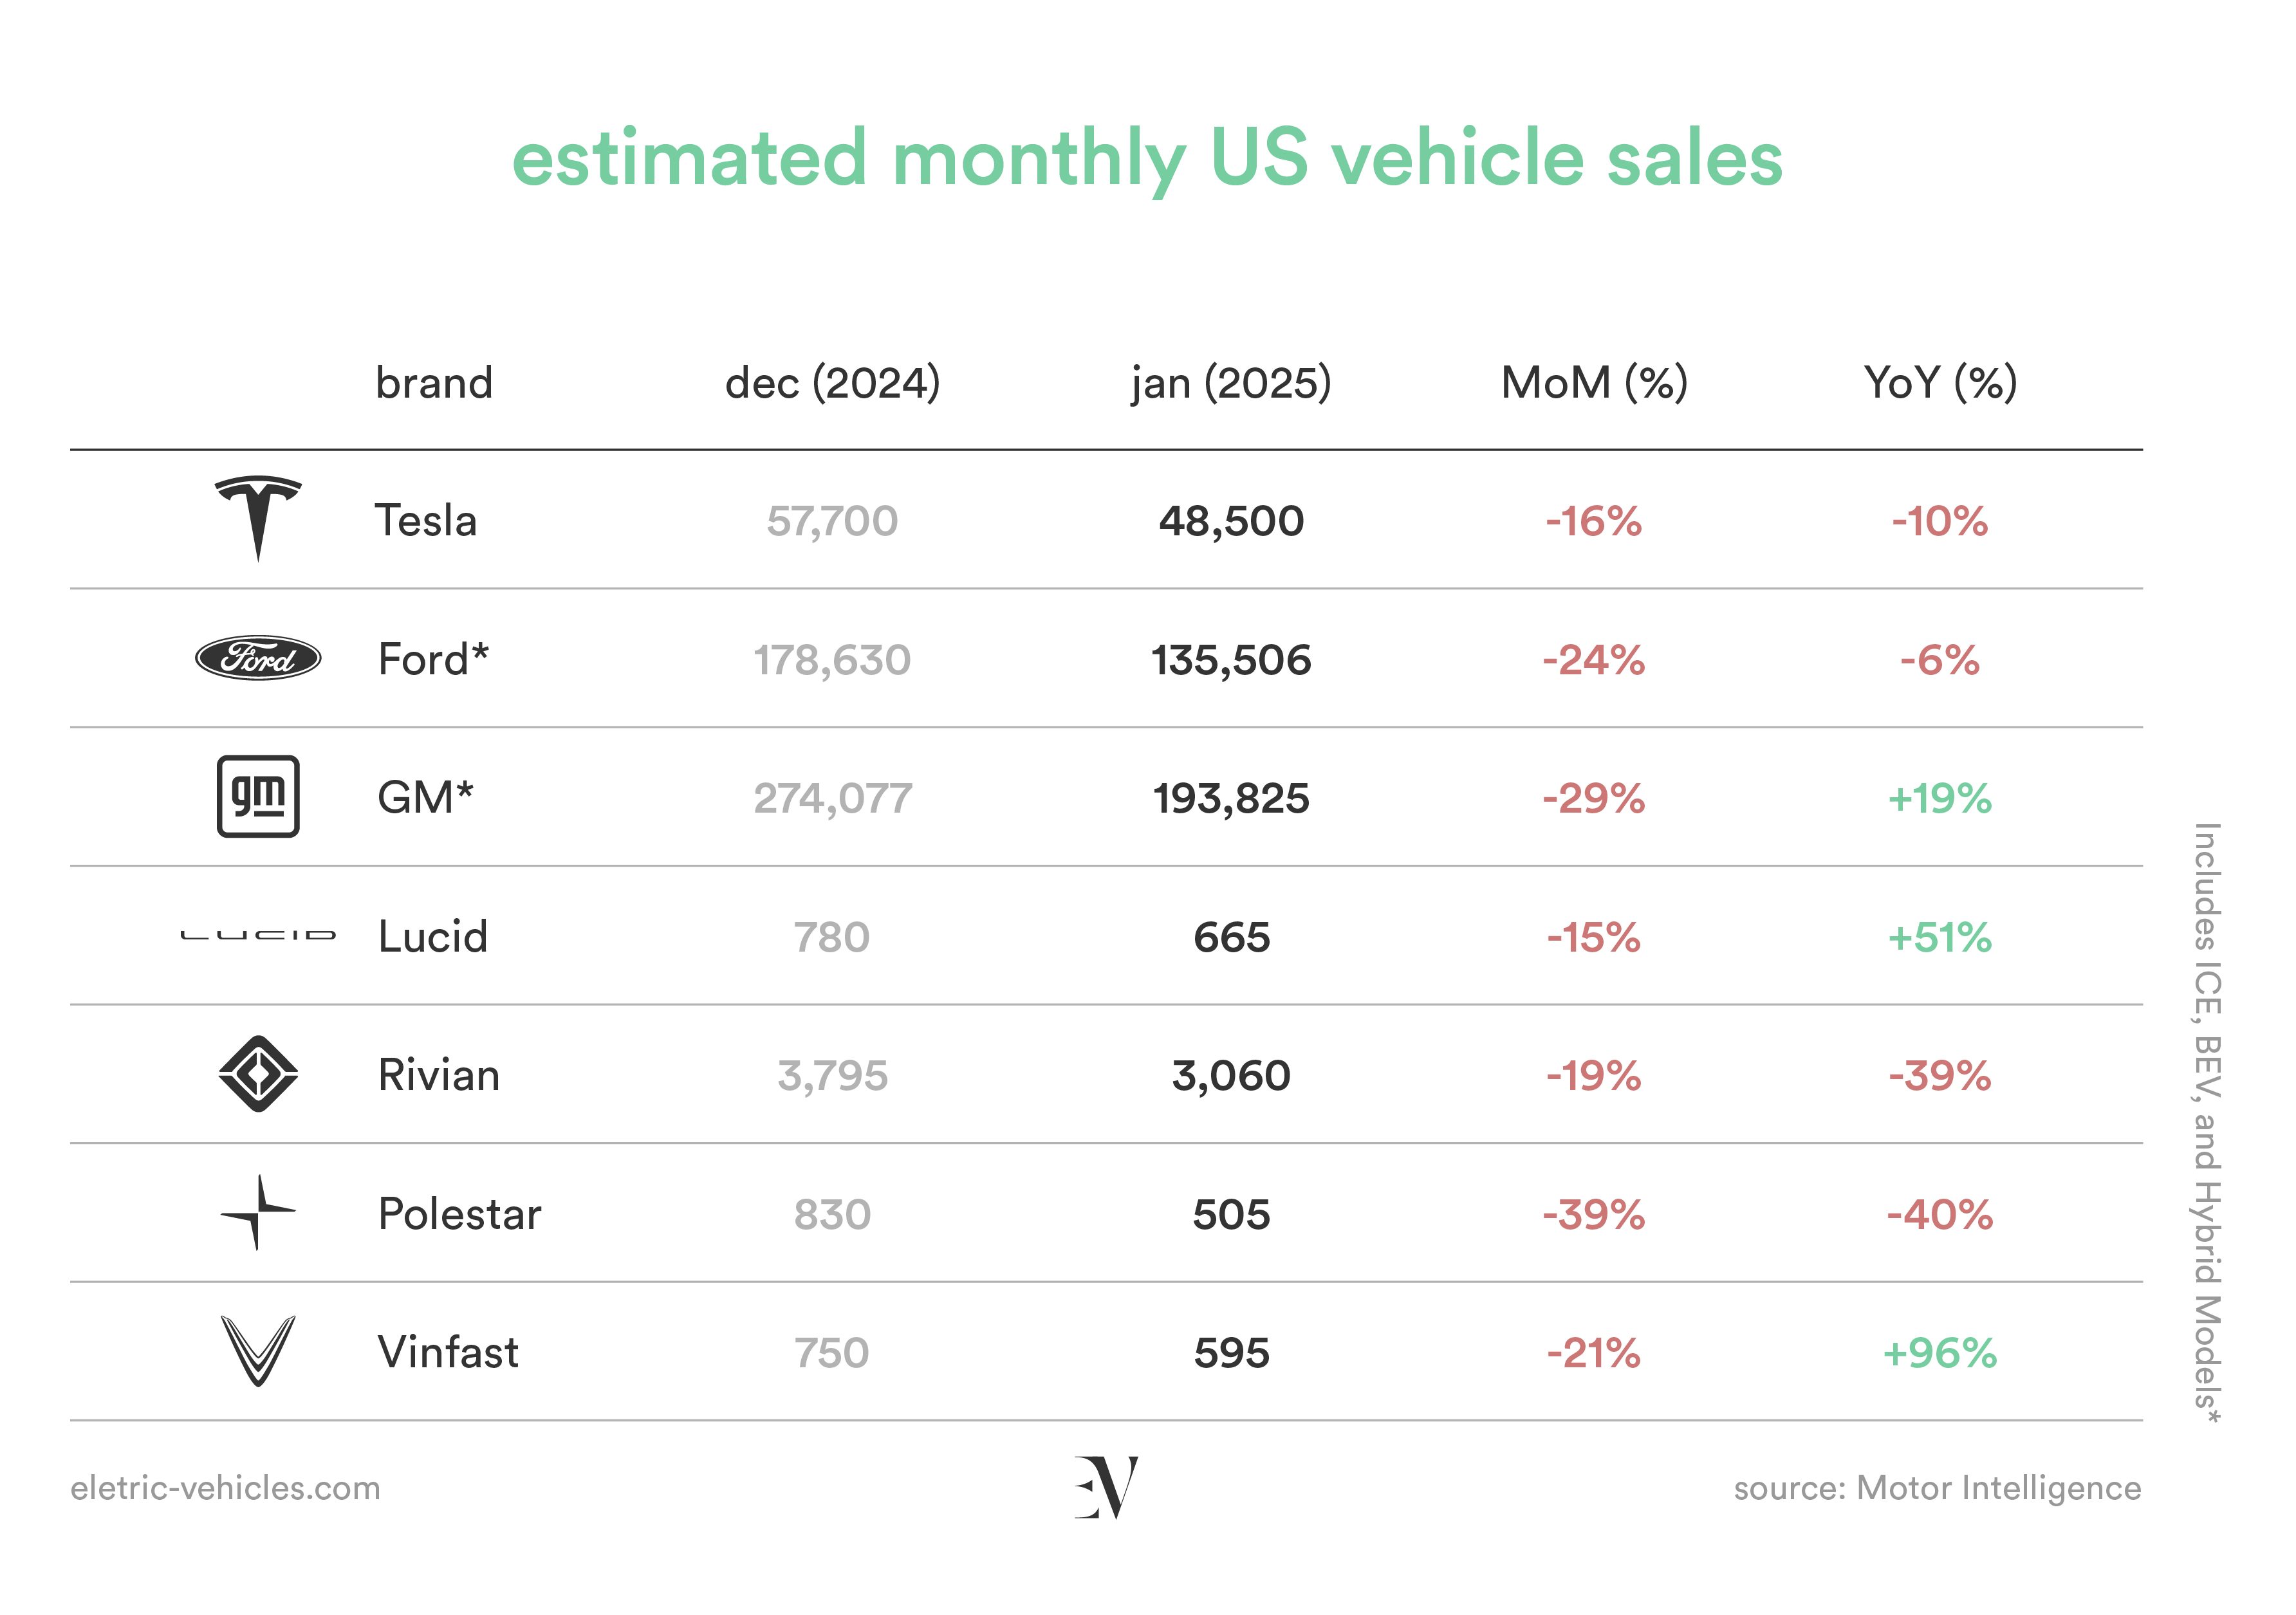Select Tesla's January value 48,500

(1231, 521)
